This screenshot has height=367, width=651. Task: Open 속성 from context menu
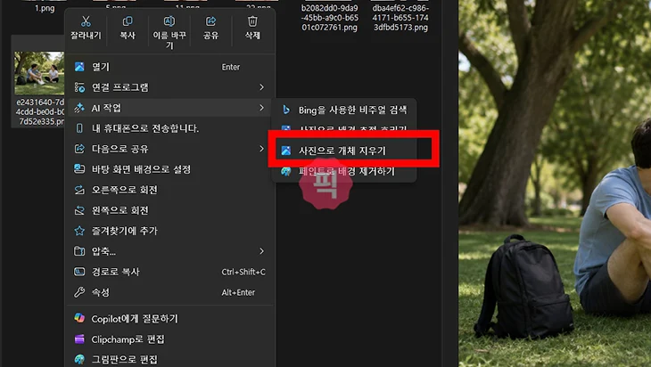coord(169,292)
